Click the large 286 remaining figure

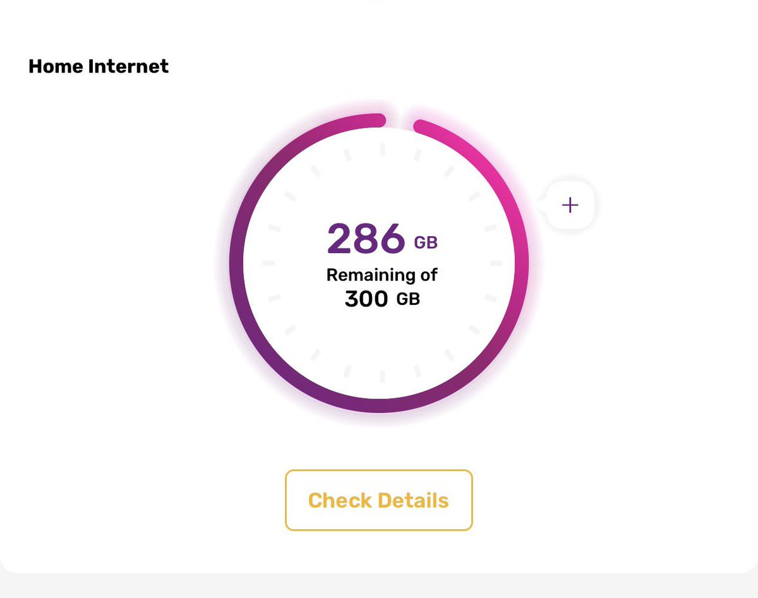(x=366, y=239)
